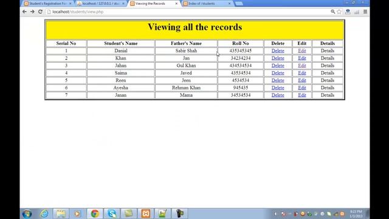
Task: Go forward using the browser forward arrow
Action: [x=32, y=12]
